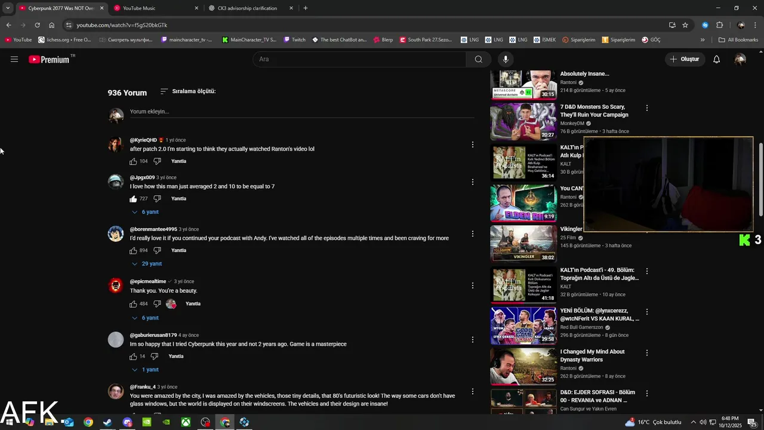Open the Twitch bookmark
The width and height of the screenshot is (764, 430).
coord(294,40)
